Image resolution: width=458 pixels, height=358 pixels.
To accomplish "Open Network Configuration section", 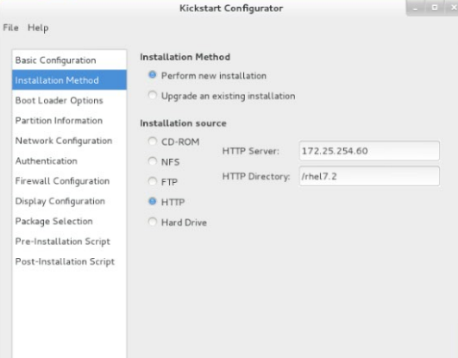I will pyautogui.click(x=69, y=141).
